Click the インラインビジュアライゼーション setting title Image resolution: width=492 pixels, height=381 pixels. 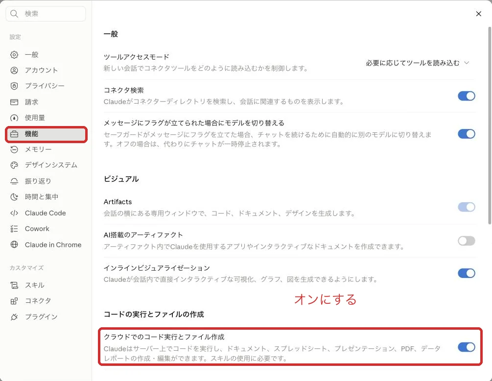(157, 268)
